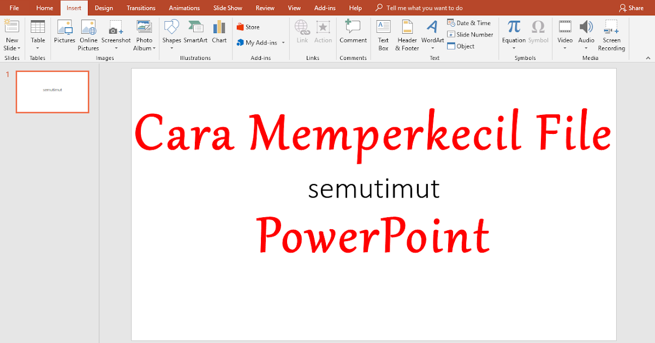The width and height of the screenshot is (655, 343).
Task: Click the Symbol omega icon
Action: [538, 27]
